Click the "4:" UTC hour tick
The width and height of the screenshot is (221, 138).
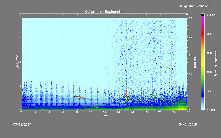point(50,112)
